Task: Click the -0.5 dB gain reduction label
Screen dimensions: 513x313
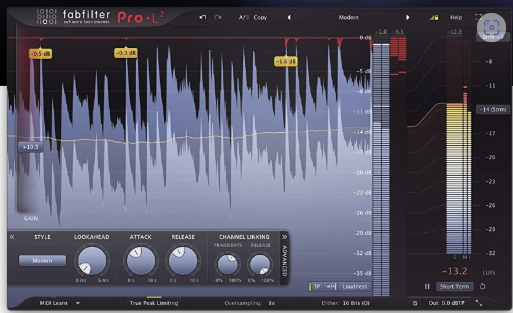Action: (x=40, y=53)
